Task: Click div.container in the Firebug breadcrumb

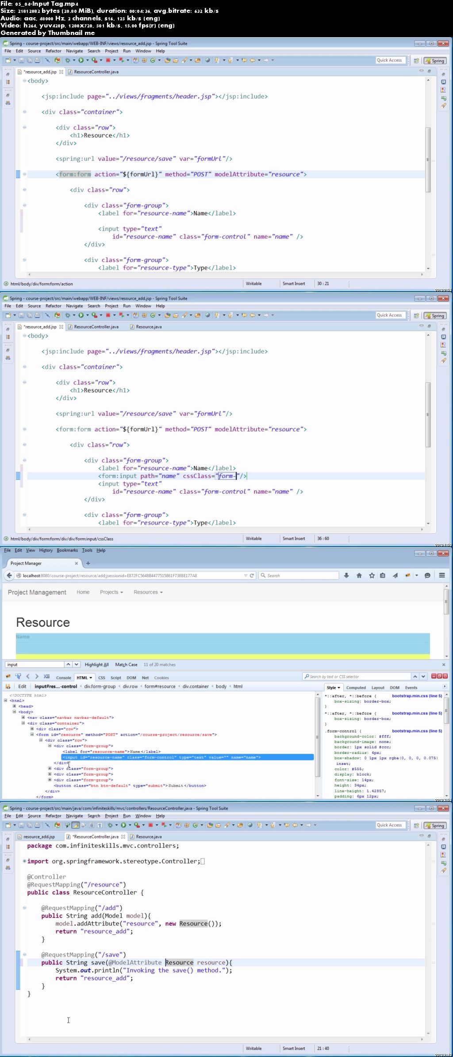Action: point(196,687)
